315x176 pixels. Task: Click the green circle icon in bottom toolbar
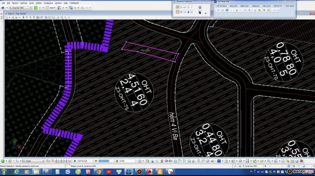click(3, 161)
